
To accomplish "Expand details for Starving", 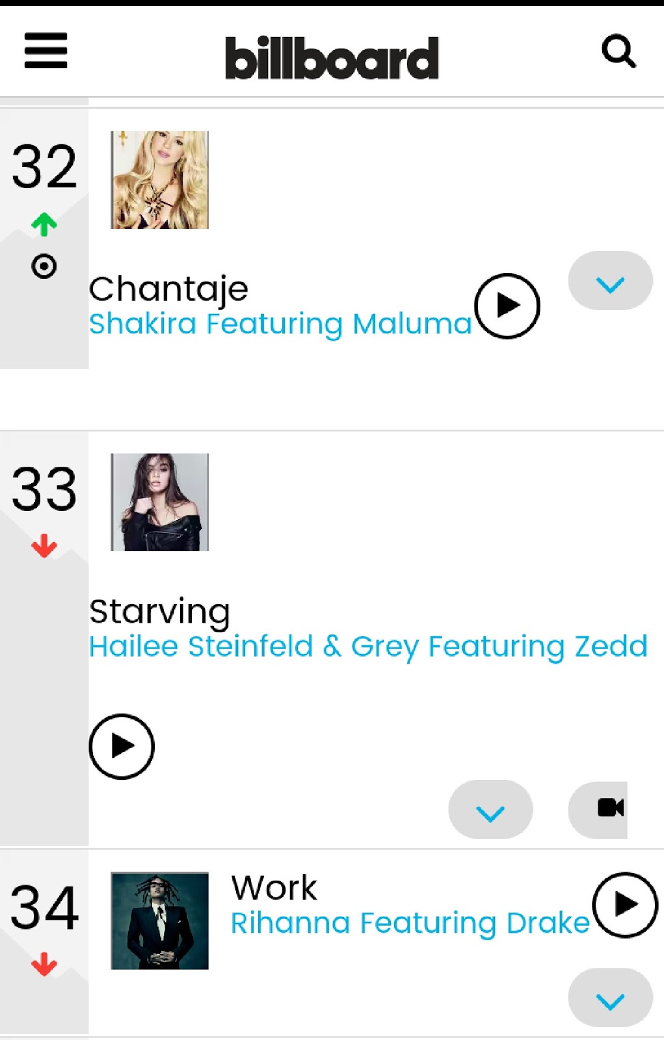I will (x=490, y=810).
